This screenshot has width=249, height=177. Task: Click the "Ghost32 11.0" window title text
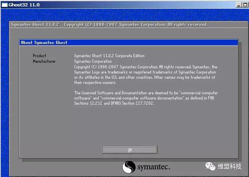[24, 5]
